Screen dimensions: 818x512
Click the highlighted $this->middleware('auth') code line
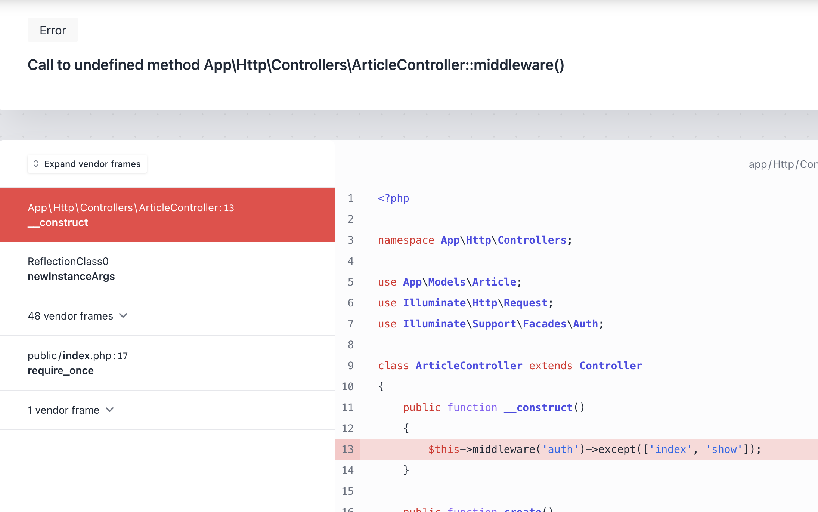594,449
